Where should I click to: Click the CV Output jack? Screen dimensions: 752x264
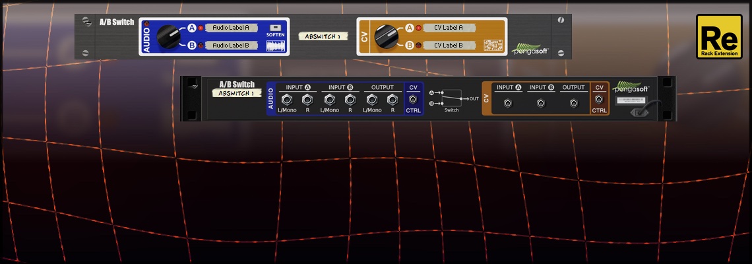click(x=574, y=103)
